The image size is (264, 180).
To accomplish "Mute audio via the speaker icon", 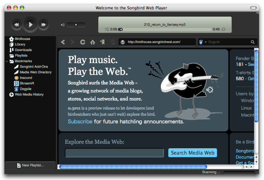I will [x=63, y=25].
